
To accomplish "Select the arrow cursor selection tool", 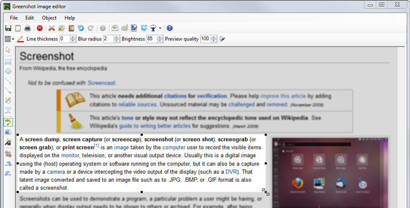I will click(8, 50).
